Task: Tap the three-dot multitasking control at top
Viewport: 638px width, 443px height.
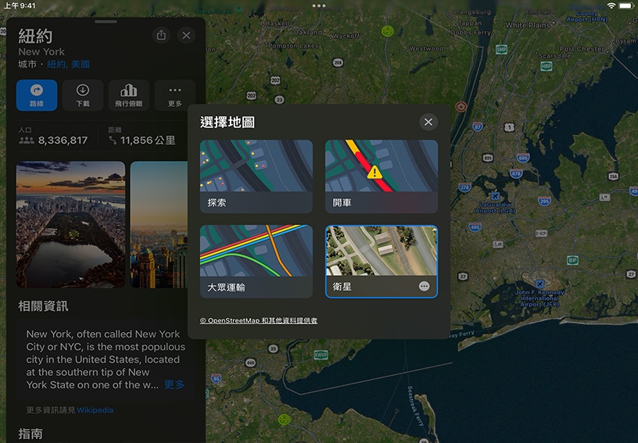Action: pos(318,5)
